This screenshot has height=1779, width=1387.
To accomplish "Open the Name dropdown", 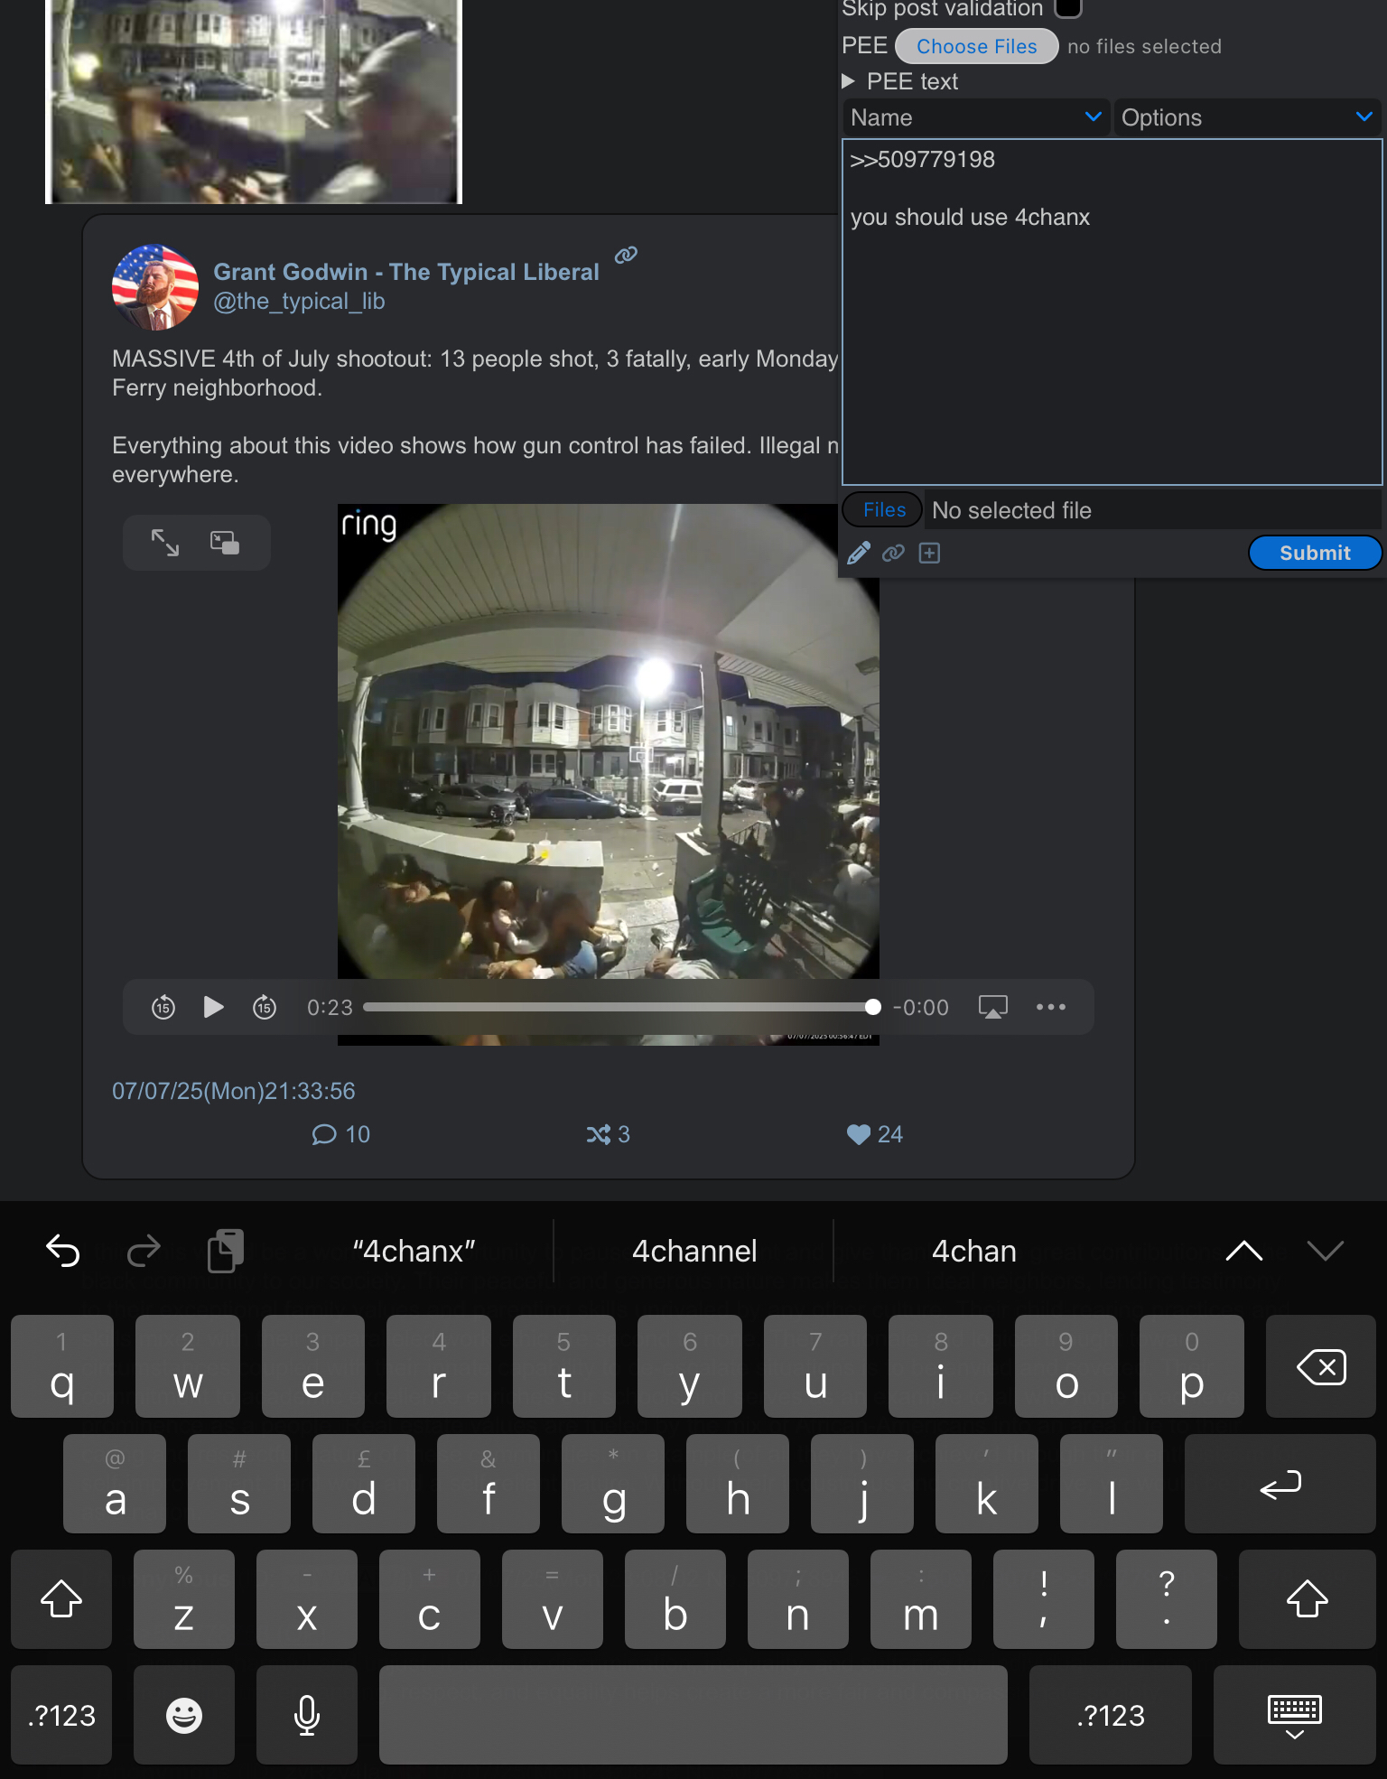I will 976,117.
